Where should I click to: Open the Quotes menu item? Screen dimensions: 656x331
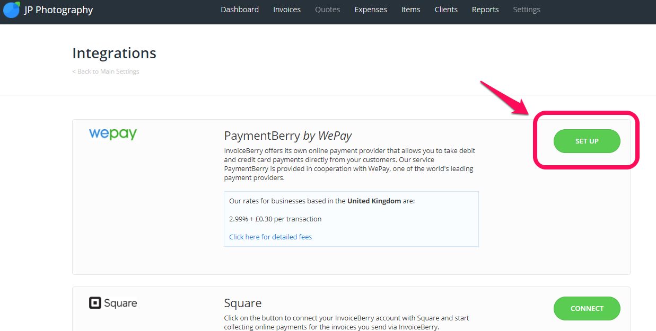[328, 10]
